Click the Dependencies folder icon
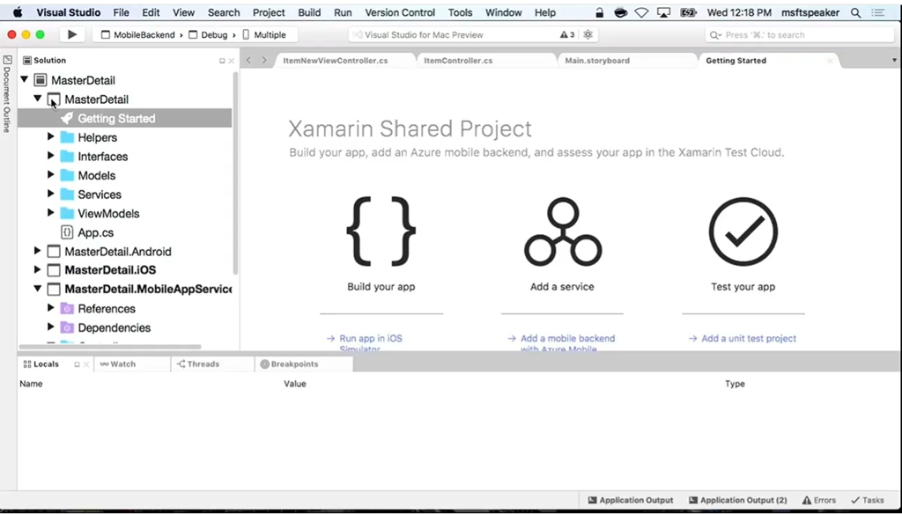The width and height of the screenshot is (902, 514). point(67,327)
